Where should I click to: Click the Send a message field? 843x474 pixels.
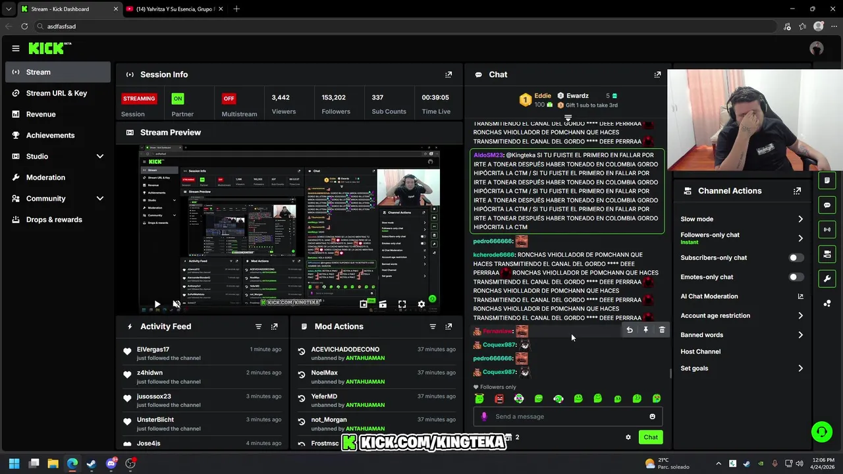click(568, 416)
